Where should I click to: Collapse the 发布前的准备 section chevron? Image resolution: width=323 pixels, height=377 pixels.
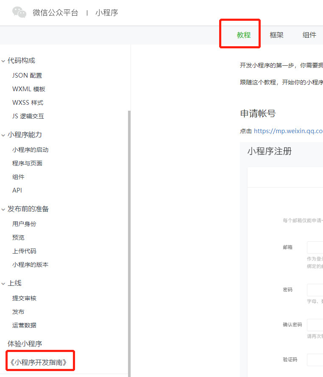[3, 209]
